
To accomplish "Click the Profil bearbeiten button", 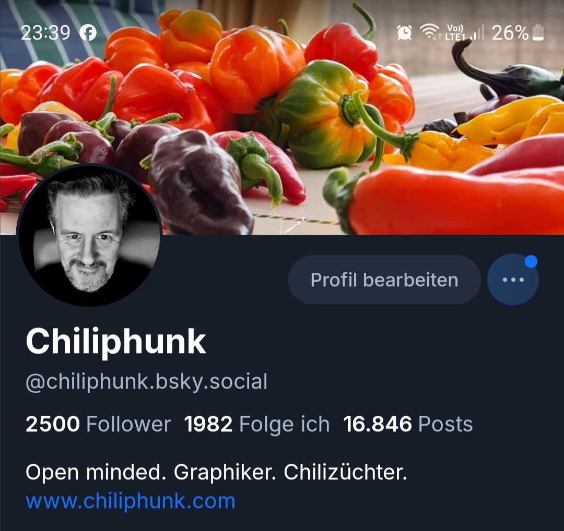I will point(384,280).
